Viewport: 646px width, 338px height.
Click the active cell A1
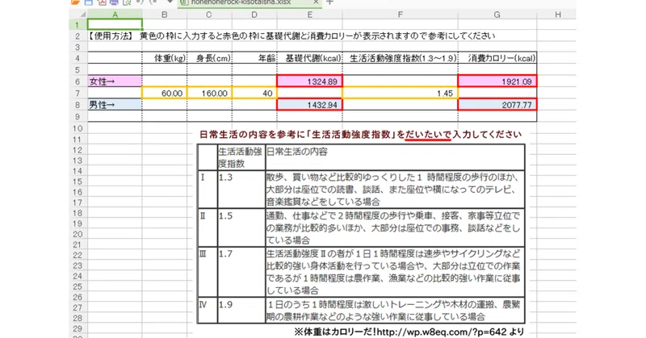pos(115,25)
